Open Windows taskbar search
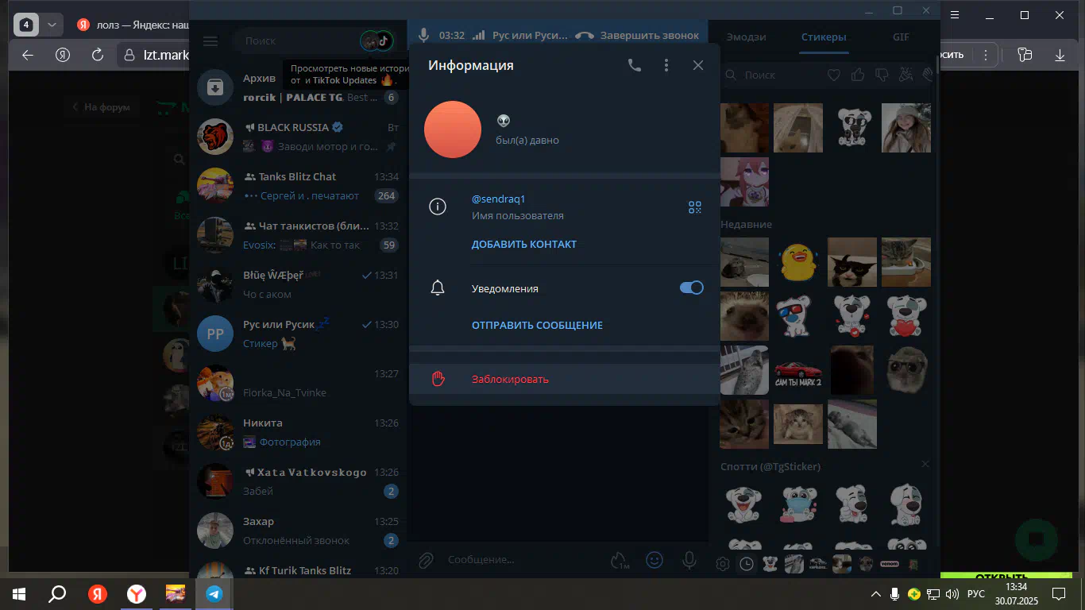 pos(57,593)
